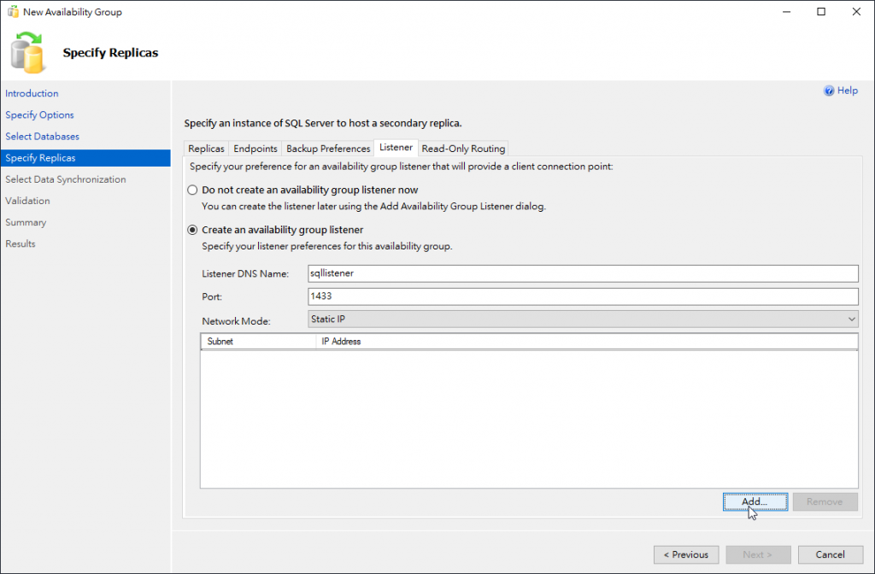The image size is (875, 574).
Task: Navigate to the Specify Options step
Action: [x=39, y=115]
